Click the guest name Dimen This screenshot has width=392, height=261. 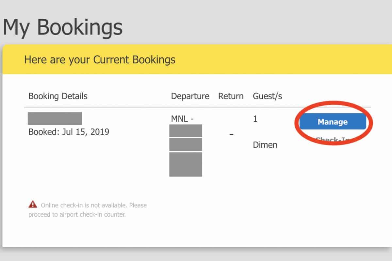click(x=265, y=145)
